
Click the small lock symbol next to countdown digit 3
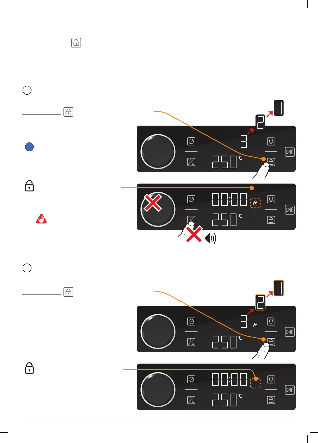pos(255,325)
